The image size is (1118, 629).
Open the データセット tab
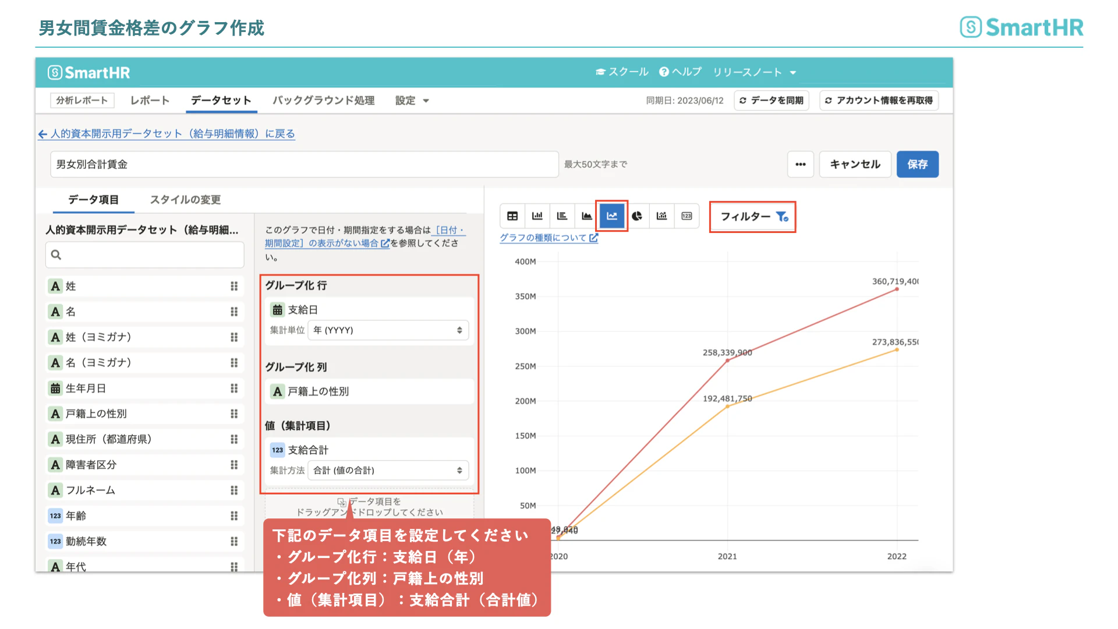coord(221,101)
